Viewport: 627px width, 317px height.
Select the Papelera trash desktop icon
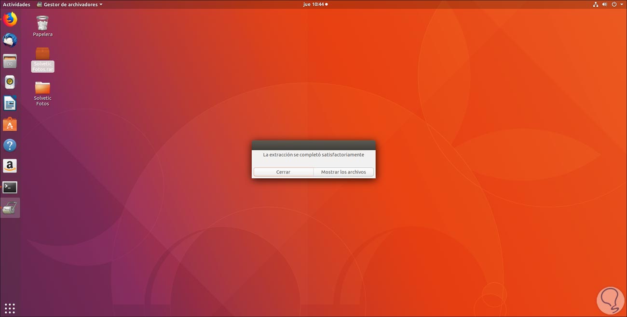42,26
